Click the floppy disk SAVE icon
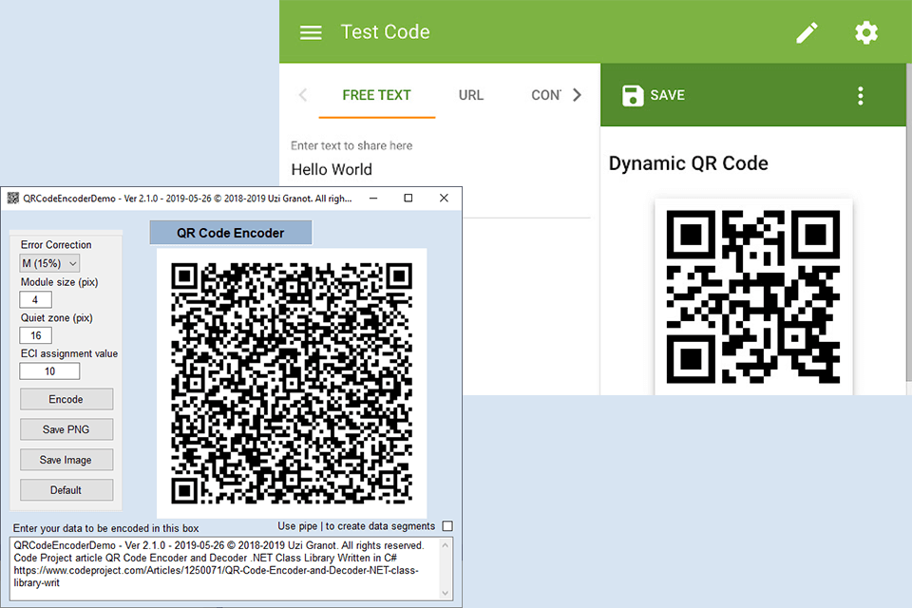Viewport: 912px width, 608px height. tap(632, 95)
